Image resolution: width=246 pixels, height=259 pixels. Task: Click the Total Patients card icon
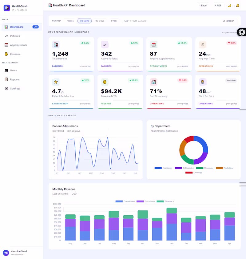click(x=56, y=45)
